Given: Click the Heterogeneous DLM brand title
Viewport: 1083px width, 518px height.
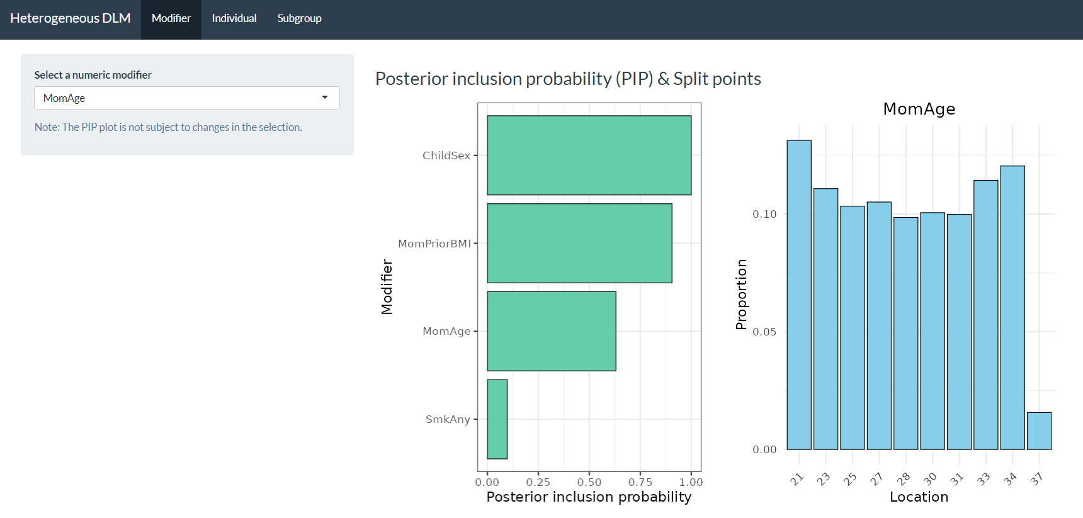Looking at the screenshot, I should (71, 19).
